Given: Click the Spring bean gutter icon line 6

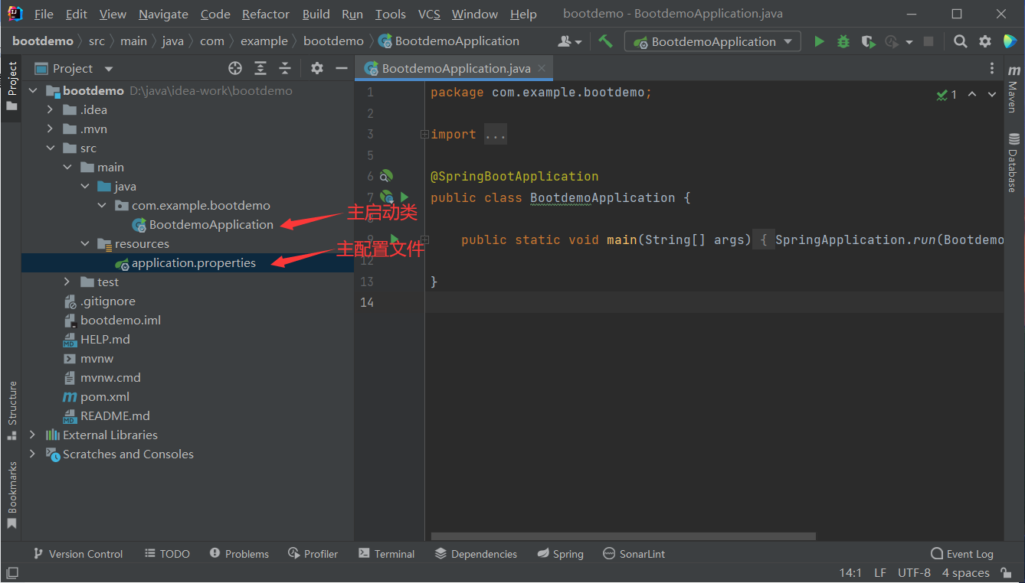Looking at the screenshot, I should click(387, 177).
